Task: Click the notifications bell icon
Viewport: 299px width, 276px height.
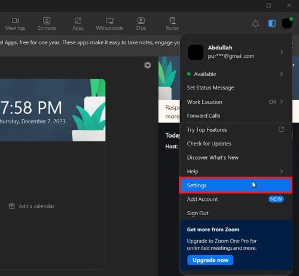Action: (255, 24)
